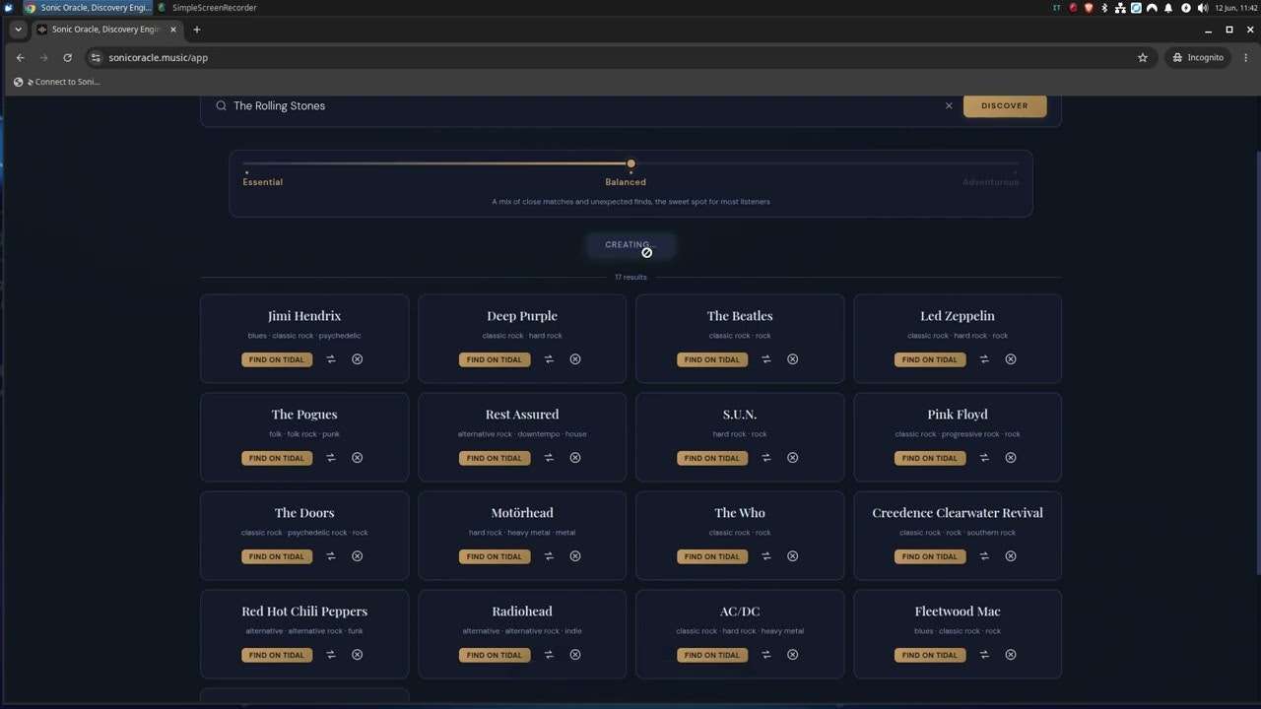Swap the Deep Purple card
The height and width of the screenshot is (709, 1261).
pos(549,359)
